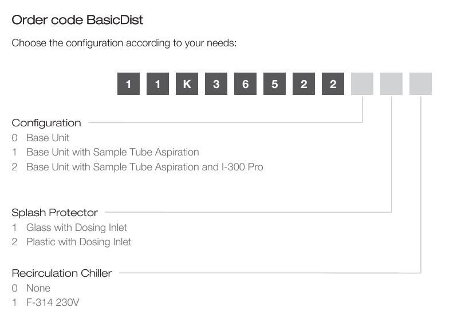Click the Configuration section heading
This screenshot has height=331, width=469.
[46, 123]
